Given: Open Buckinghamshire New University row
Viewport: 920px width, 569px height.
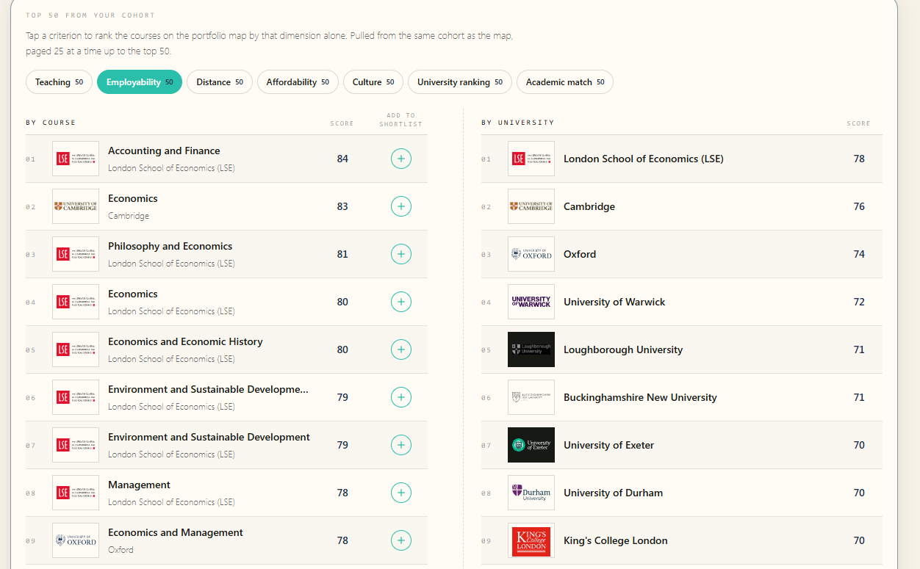Looking at the screenshot, I should click(x=682, y=397).
